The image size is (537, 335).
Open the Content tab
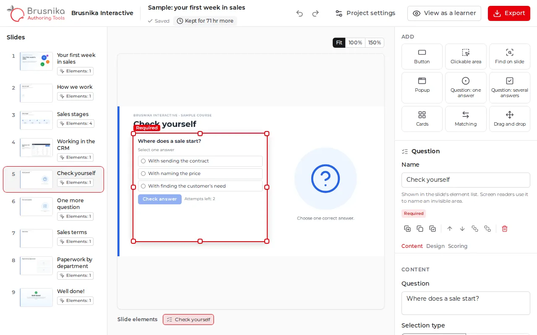[412, 246]
